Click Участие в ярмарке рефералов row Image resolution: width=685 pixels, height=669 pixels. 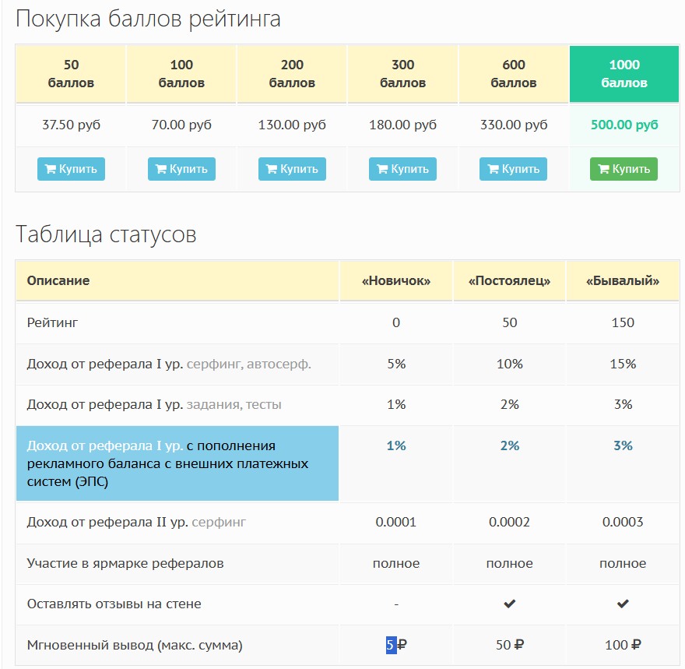click(125, 563)
